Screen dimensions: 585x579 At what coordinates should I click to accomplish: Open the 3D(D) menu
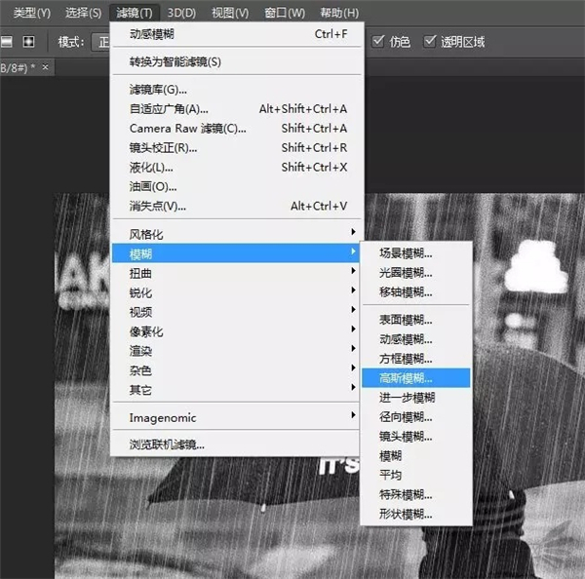(181, 13)
